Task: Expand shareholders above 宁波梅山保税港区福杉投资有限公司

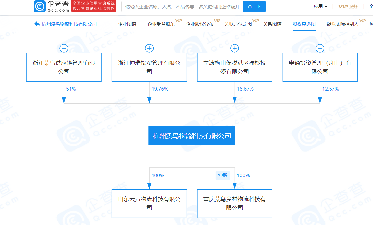Action: [x=235, y=49]
